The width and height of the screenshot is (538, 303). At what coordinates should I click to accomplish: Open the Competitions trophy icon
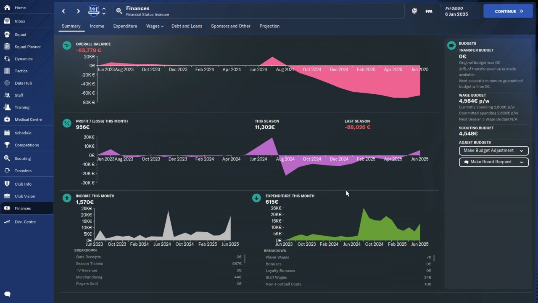pyautogui.click(x=7, y=145)
